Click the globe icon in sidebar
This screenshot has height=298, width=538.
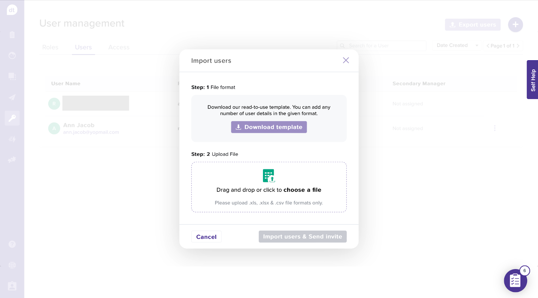(x=12, y=265)
